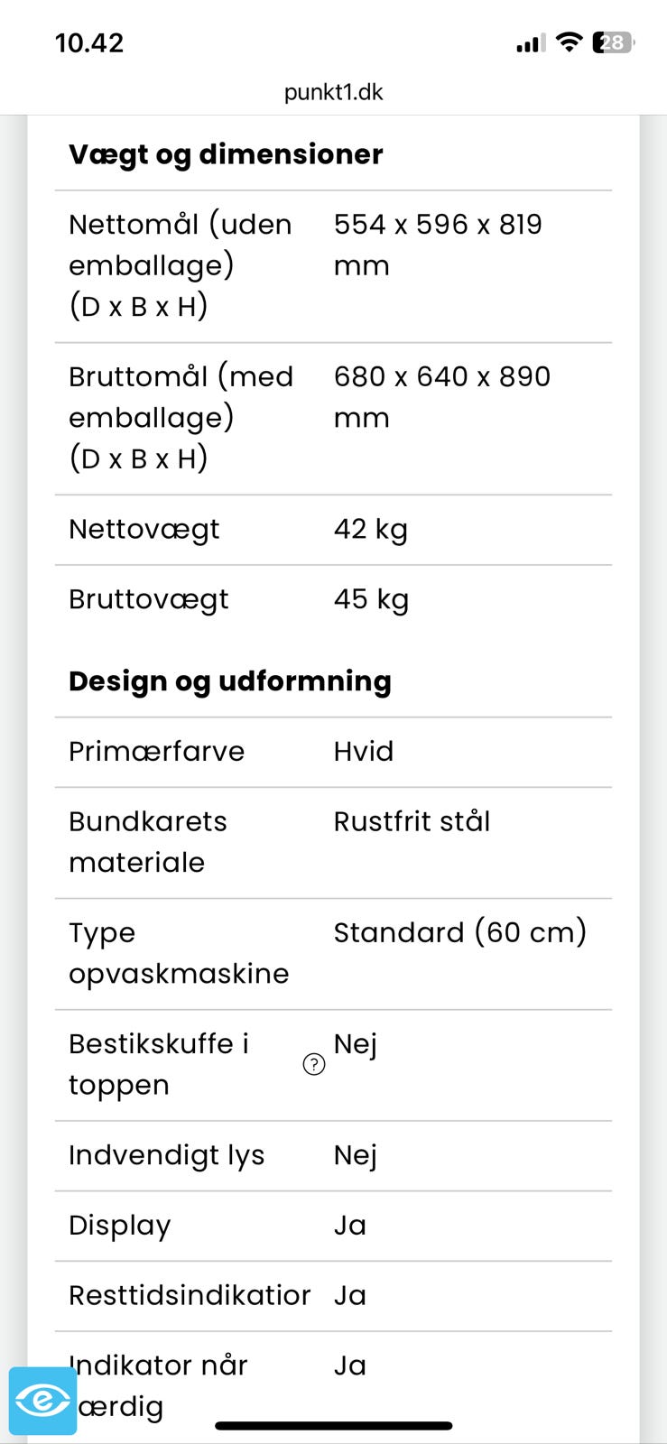
Task: Tap the Primærfarve row label
Action: click(157, 752)
